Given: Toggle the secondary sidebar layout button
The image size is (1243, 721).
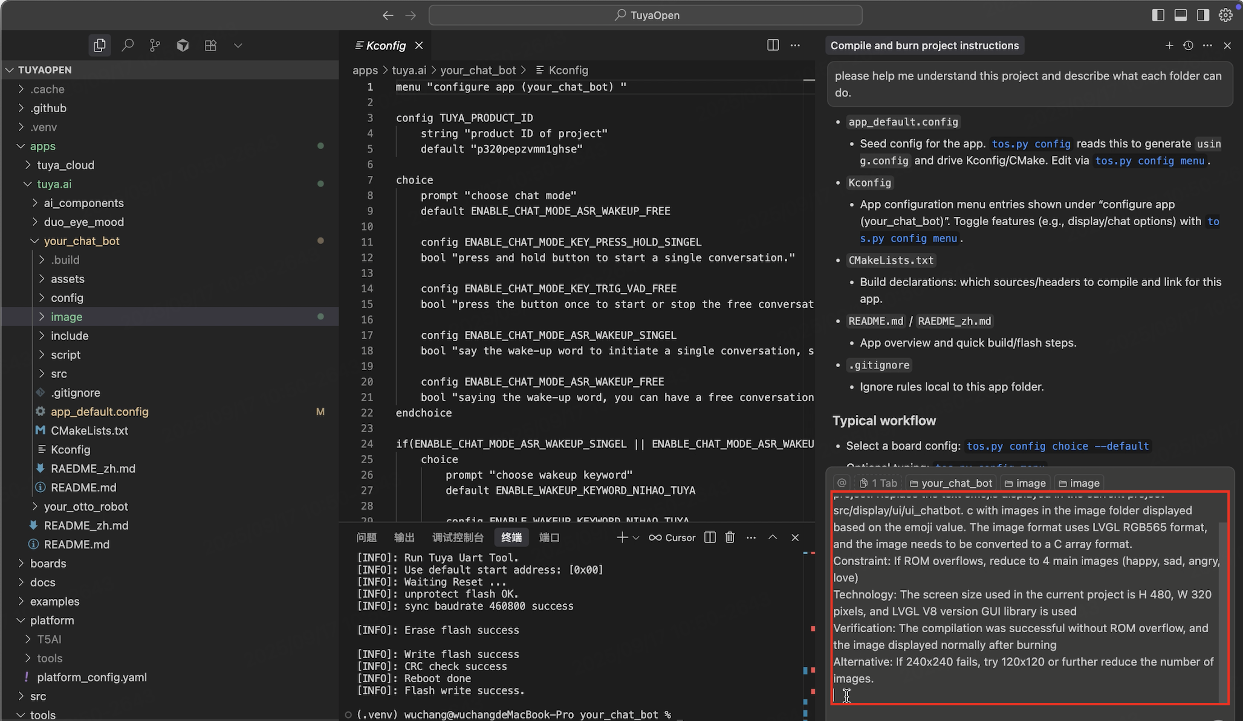Looking at the screenshot, I should pos(1202,15).
